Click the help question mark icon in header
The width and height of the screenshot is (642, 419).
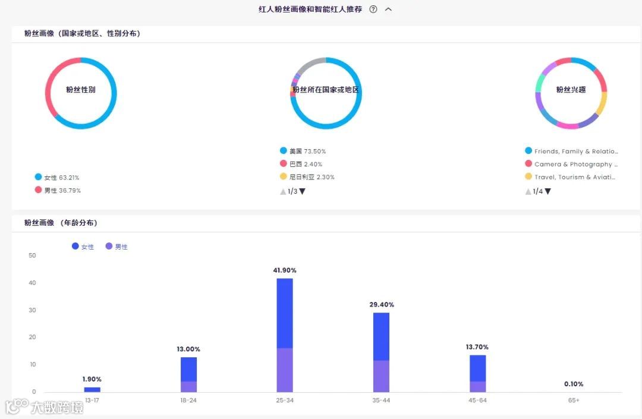click(373, 10)
